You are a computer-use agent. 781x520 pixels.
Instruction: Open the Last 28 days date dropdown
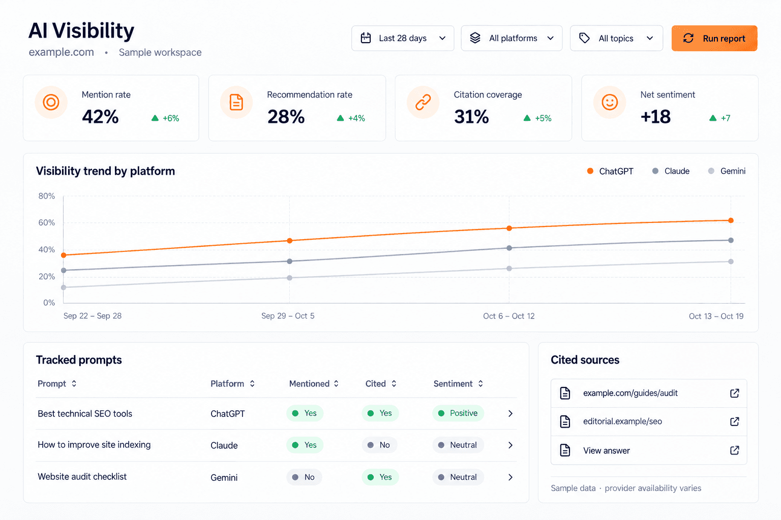403,38
